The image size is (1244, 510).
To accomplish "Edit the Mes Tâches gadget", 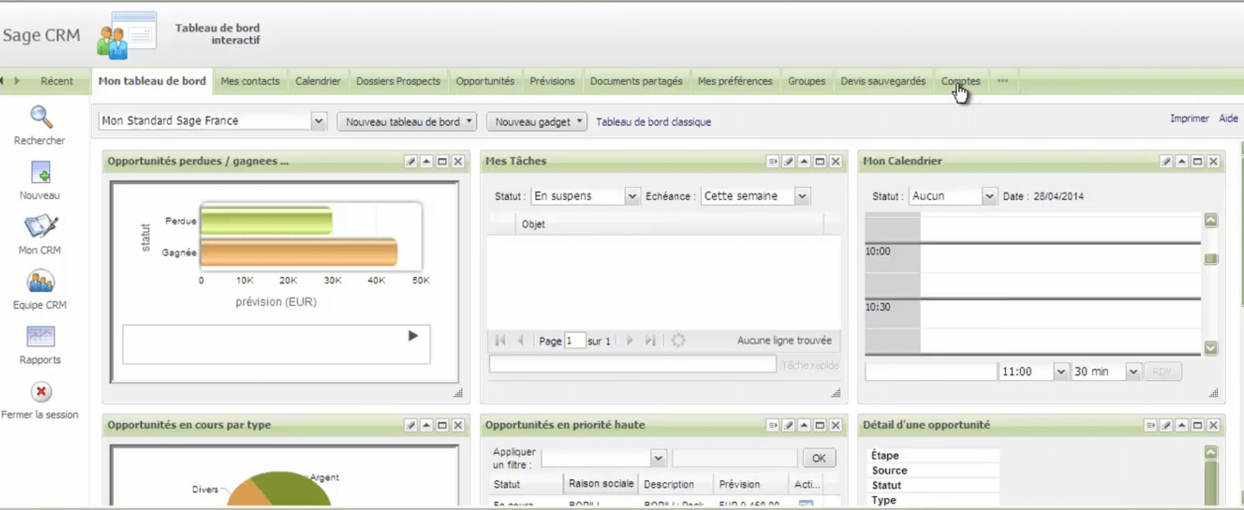I will pos(788,161).
